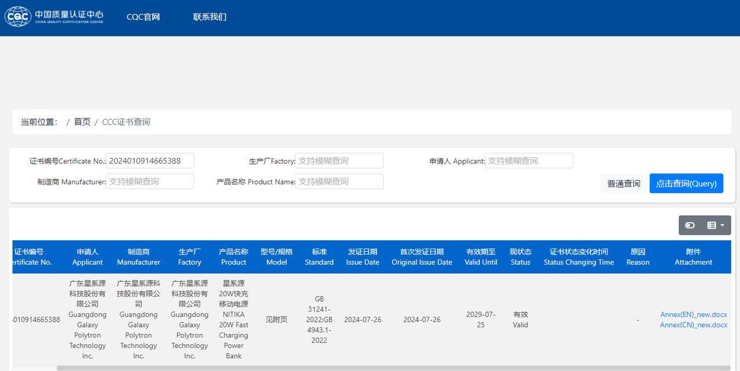The image size is (740, 371).
Task: Focus the Certificate No. input field
Action: pos(150,160)
